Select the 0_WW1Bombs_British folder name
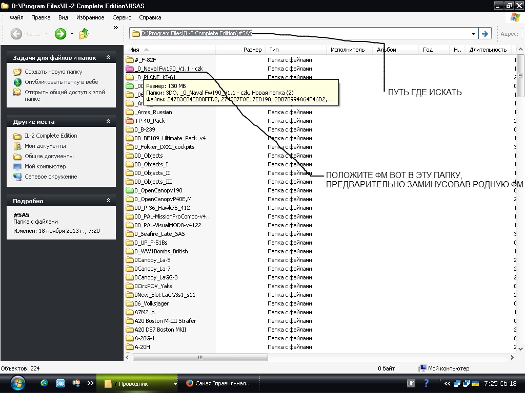 161,251
